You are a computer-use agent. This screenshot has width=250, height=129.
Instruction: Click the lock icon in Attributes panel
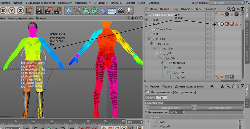[233, 86]
